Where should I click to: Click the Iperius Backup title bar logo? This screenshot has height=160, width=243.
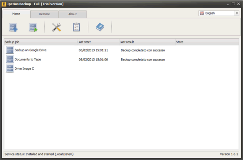4,4
